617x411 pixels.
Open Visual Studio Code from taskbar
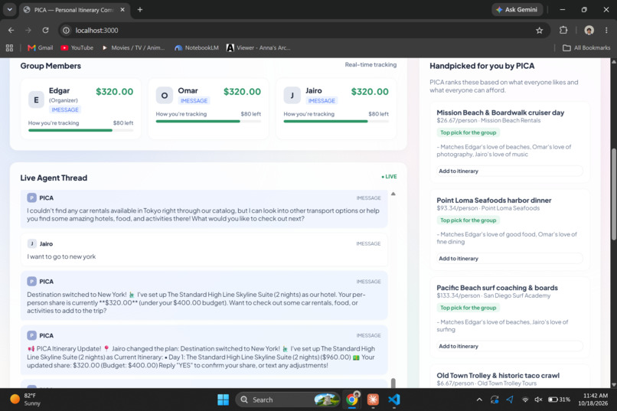pos(393,400)
